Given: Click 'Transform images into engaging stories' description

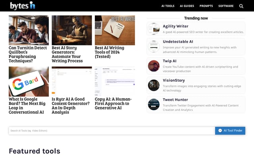Looking at the screenshot, I should 202,88.
